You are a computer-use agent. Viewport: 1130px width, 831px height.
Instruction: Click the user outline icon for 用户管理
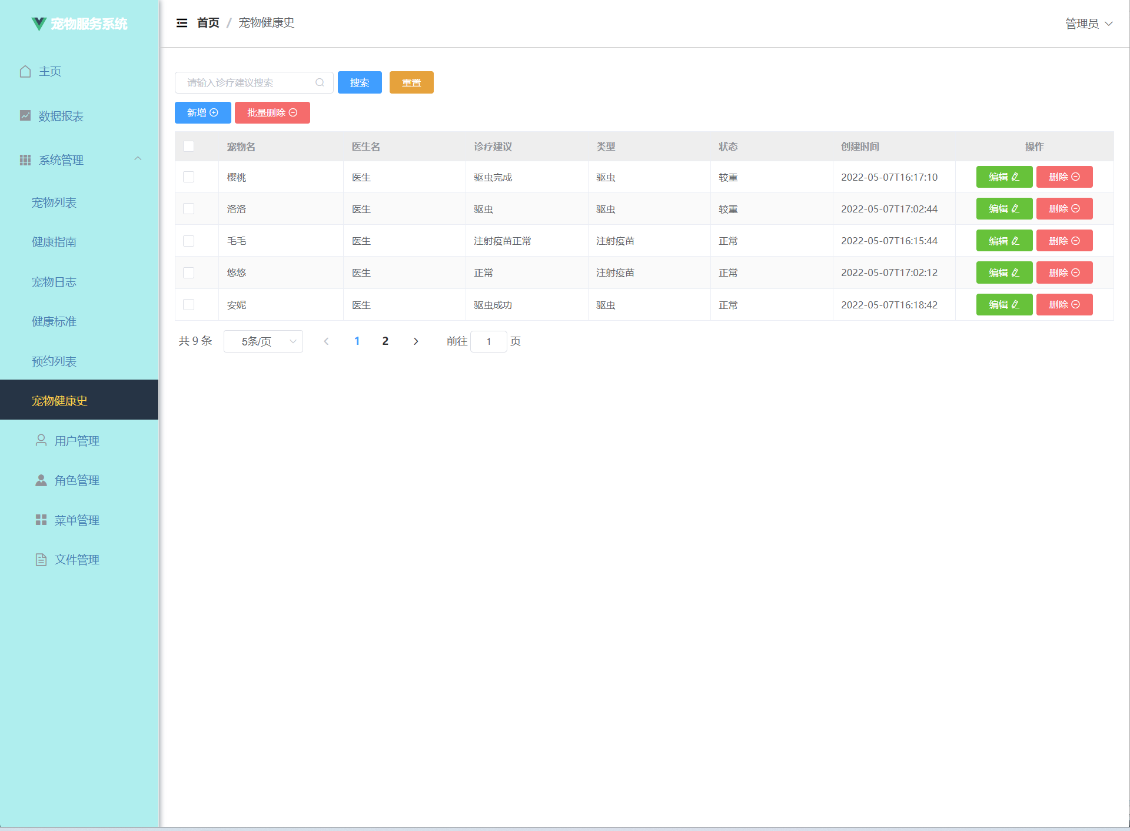(x=41, y=440)
